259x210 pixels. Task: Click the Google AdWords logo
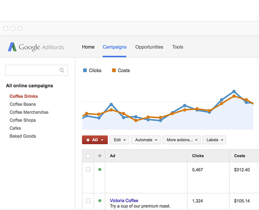pos(36,47)
